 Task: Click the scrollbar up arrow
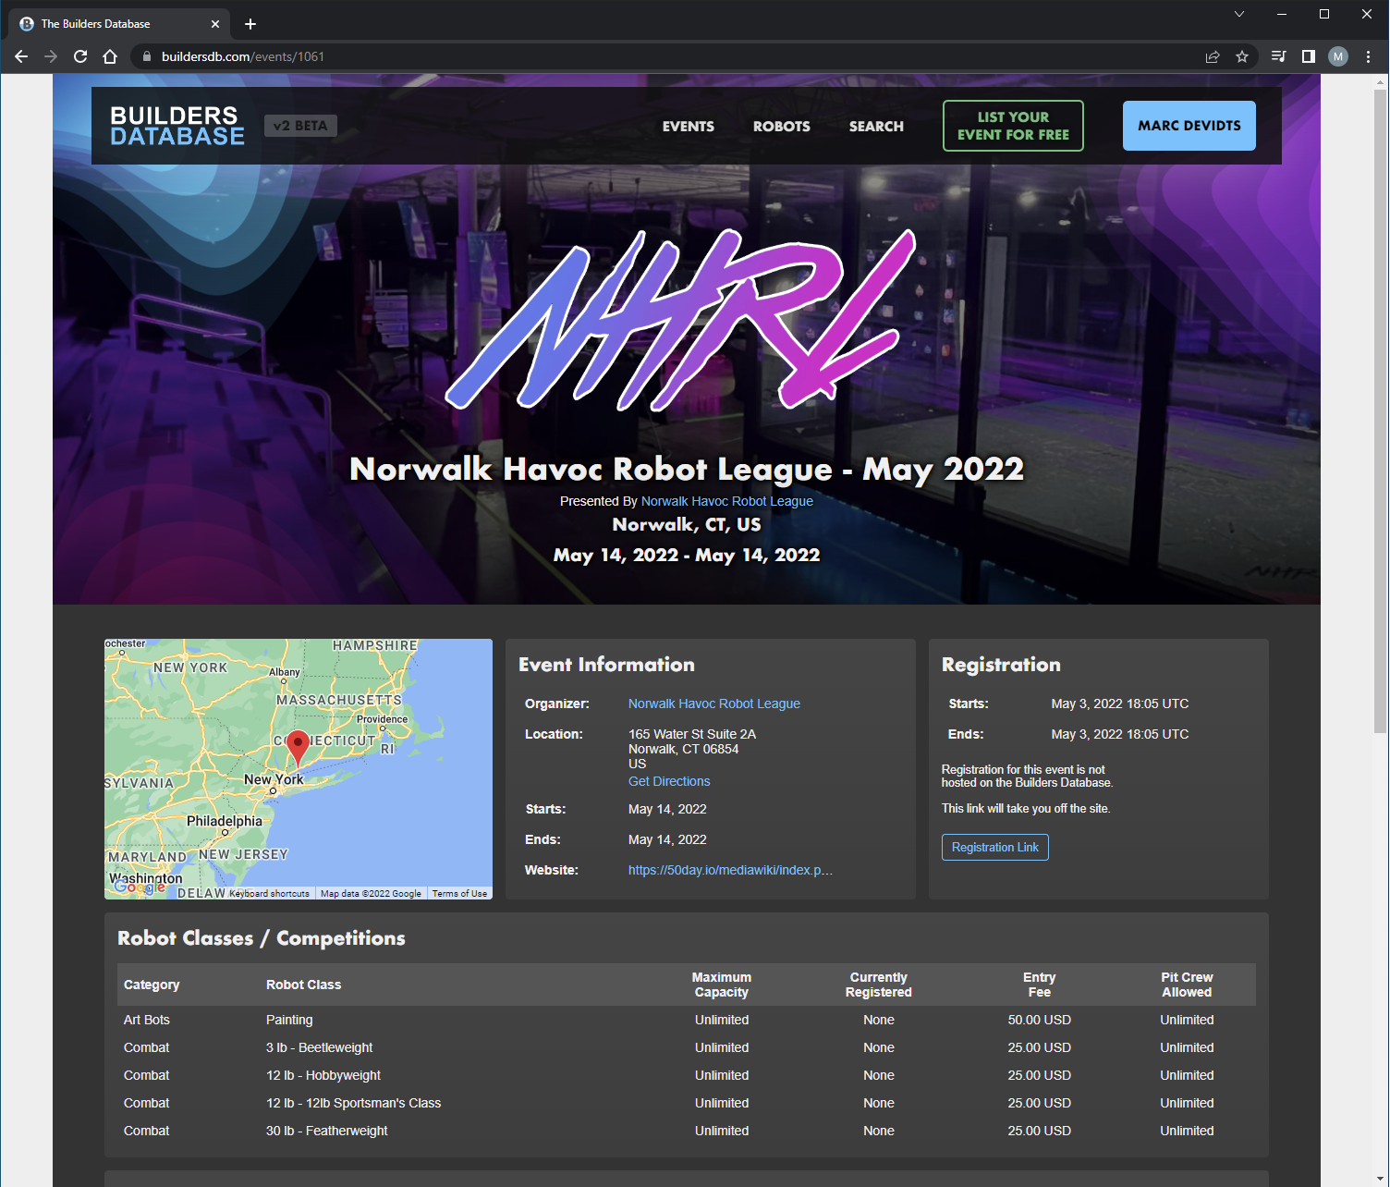(x=1380, y=81)
